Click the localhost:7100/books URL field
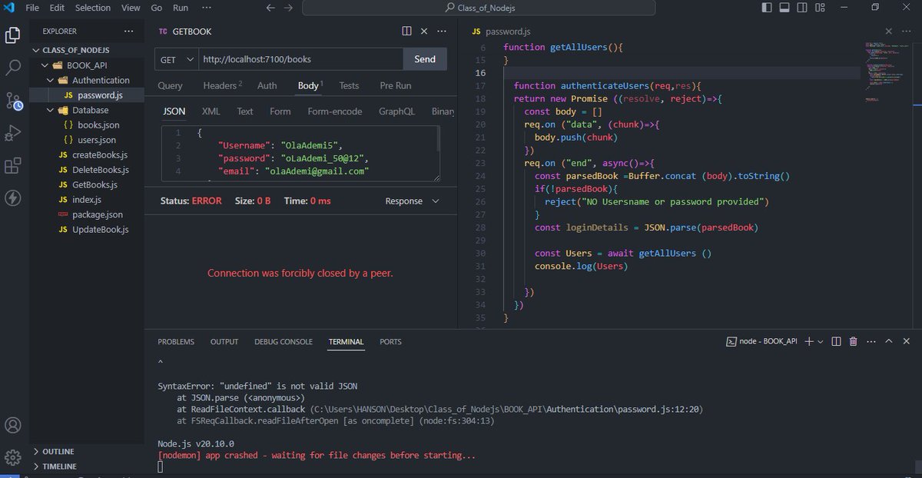Screen dimensions: 922x478 click(x=300, y=58)
